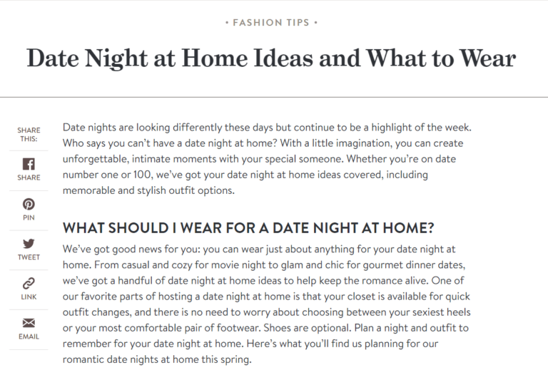The height and width of the screenshot is (380, 548).
Task: Click the intro paragraph starting 'Date nights are looking'
Action: pyautogui.click(x=267, y=159)
